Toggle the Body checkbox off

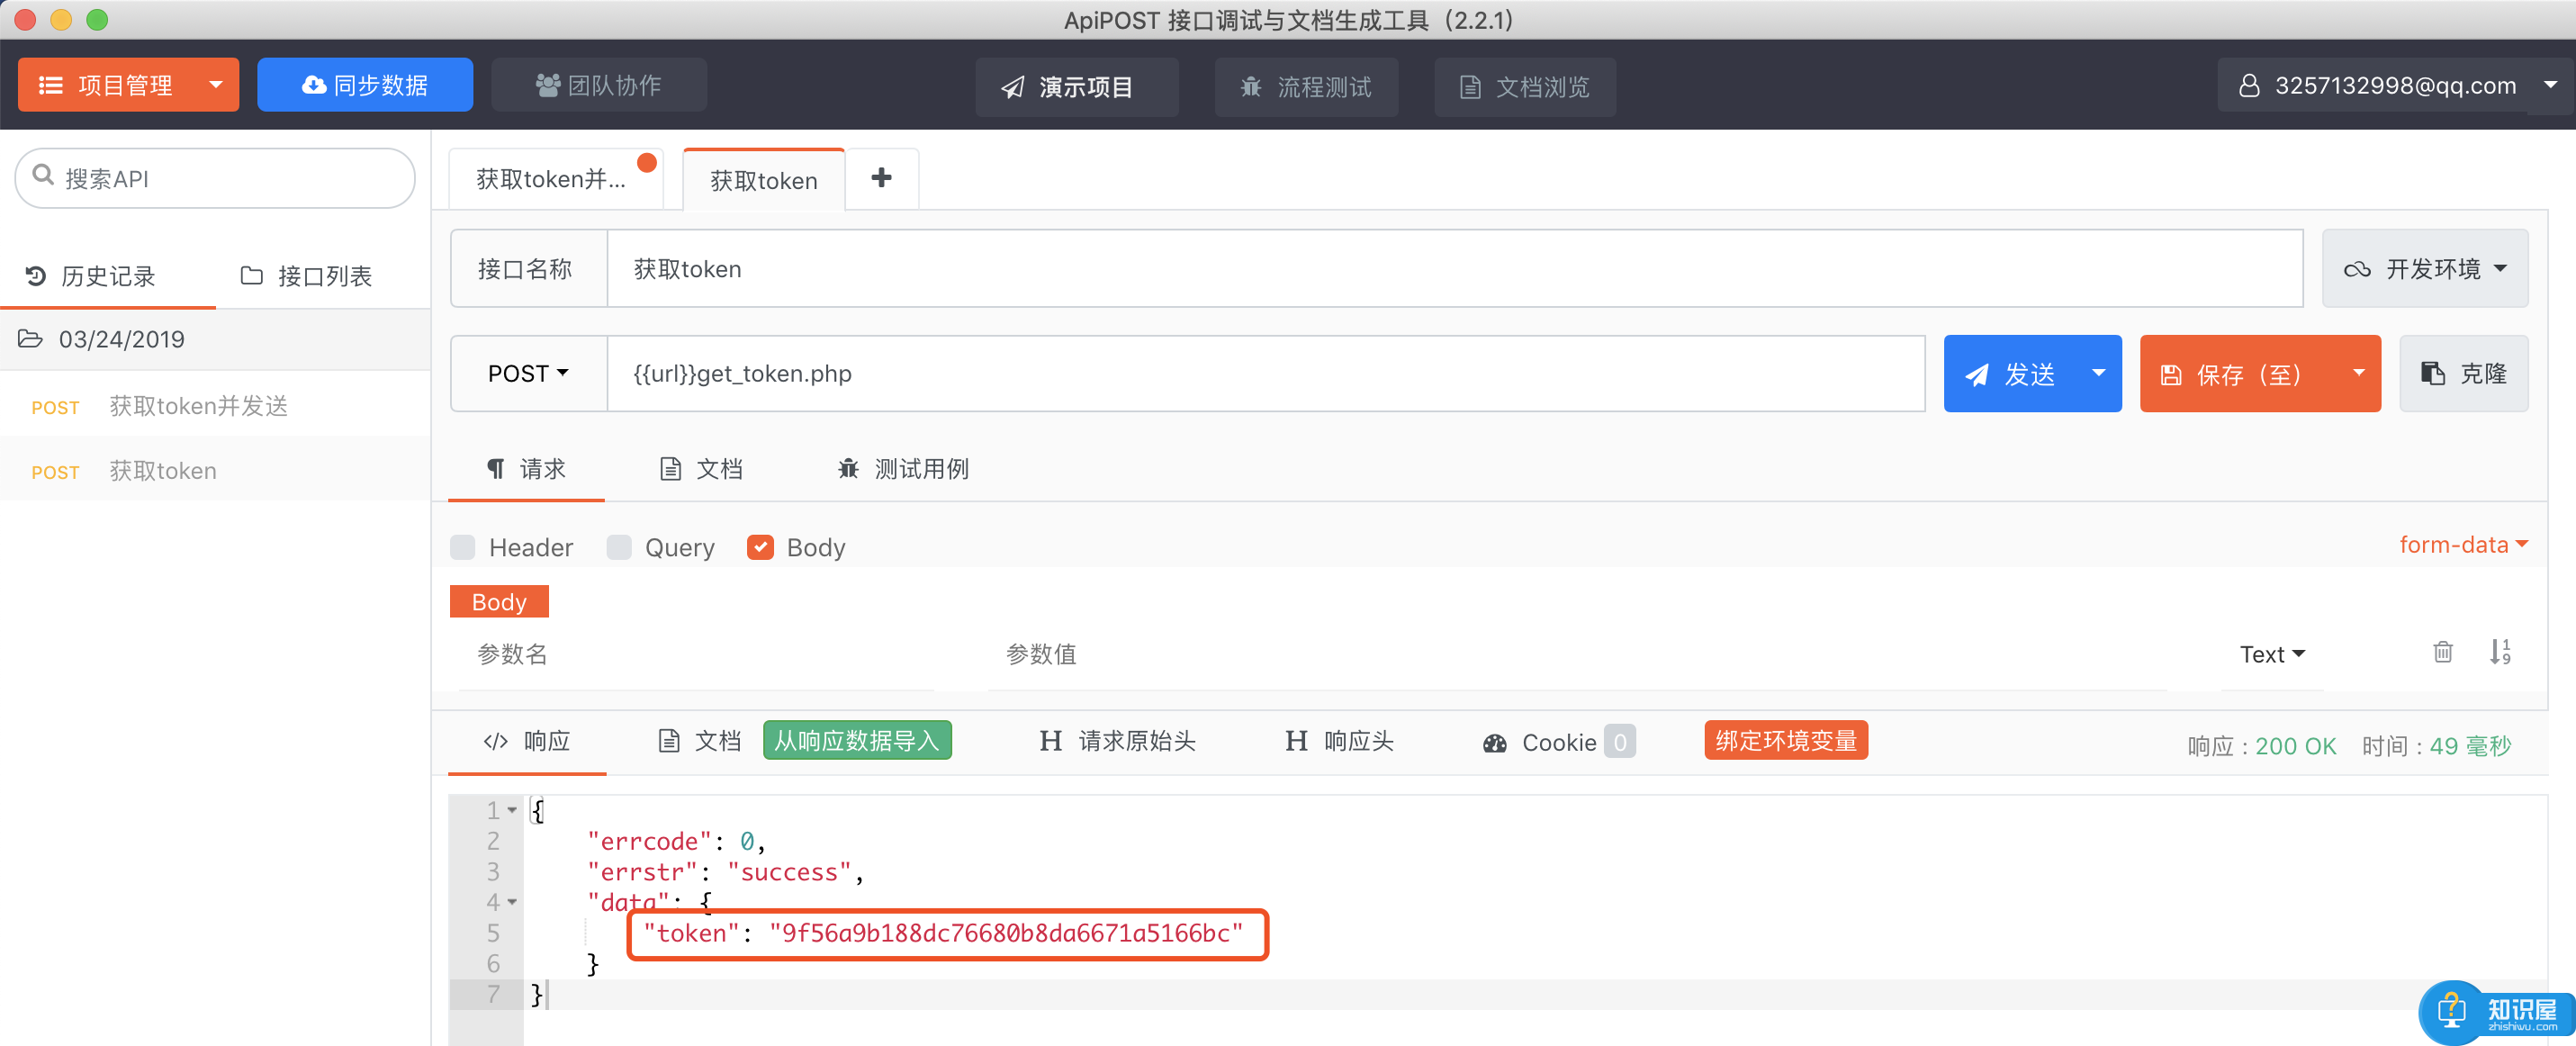coord(761,548)
